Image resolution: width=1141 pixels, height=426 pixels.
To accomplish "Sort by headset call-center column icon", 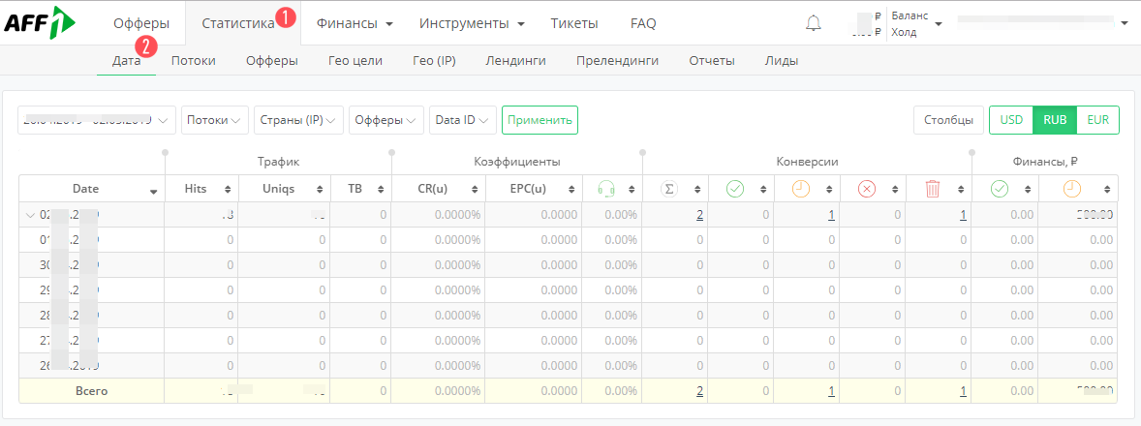I will pyautogui.click(x=608, y=189).
